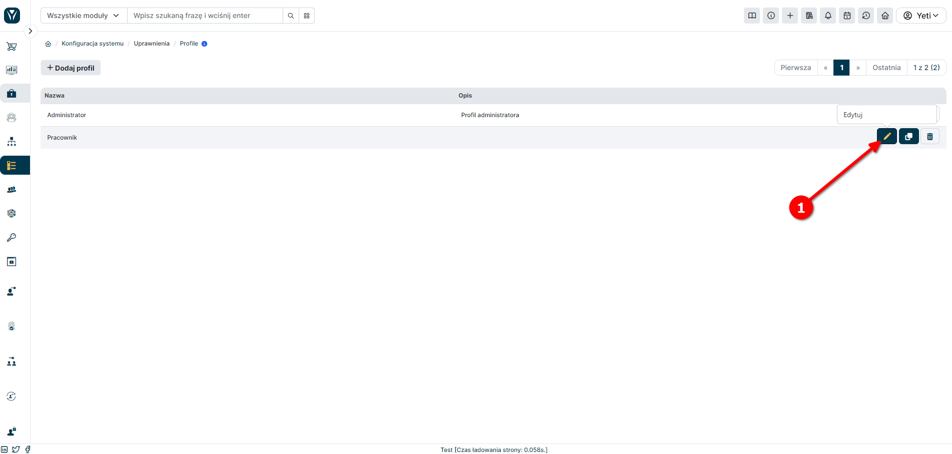This screenshot has height=454, width=952.
Task: Click the Dodaj profil button
Action: (x=71, y=68)
